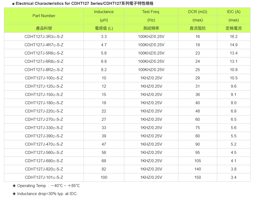
Task: Click IDC value 3.4
Action: pos(234,177)
